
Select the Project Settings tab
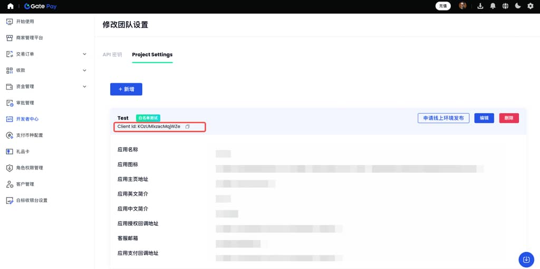[x=152, y=55]
